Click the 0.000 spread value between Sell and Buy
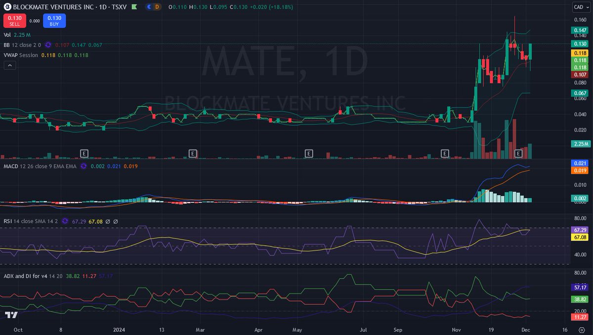The width and height of the screenshot is (593, 335). point(35,21)
